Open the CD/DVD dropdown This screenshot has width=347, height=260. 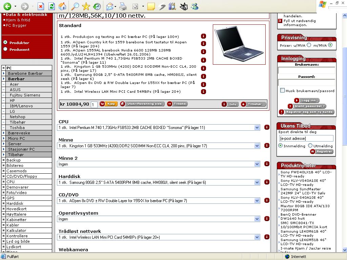coord(159,201)
